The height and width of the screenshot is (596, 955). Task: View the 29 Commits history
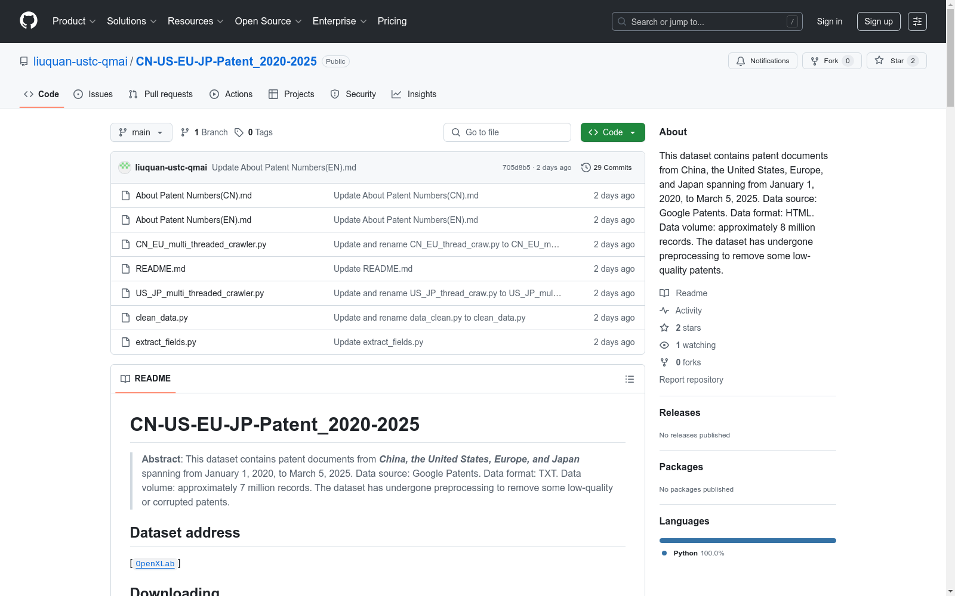[x=606, y=167]
